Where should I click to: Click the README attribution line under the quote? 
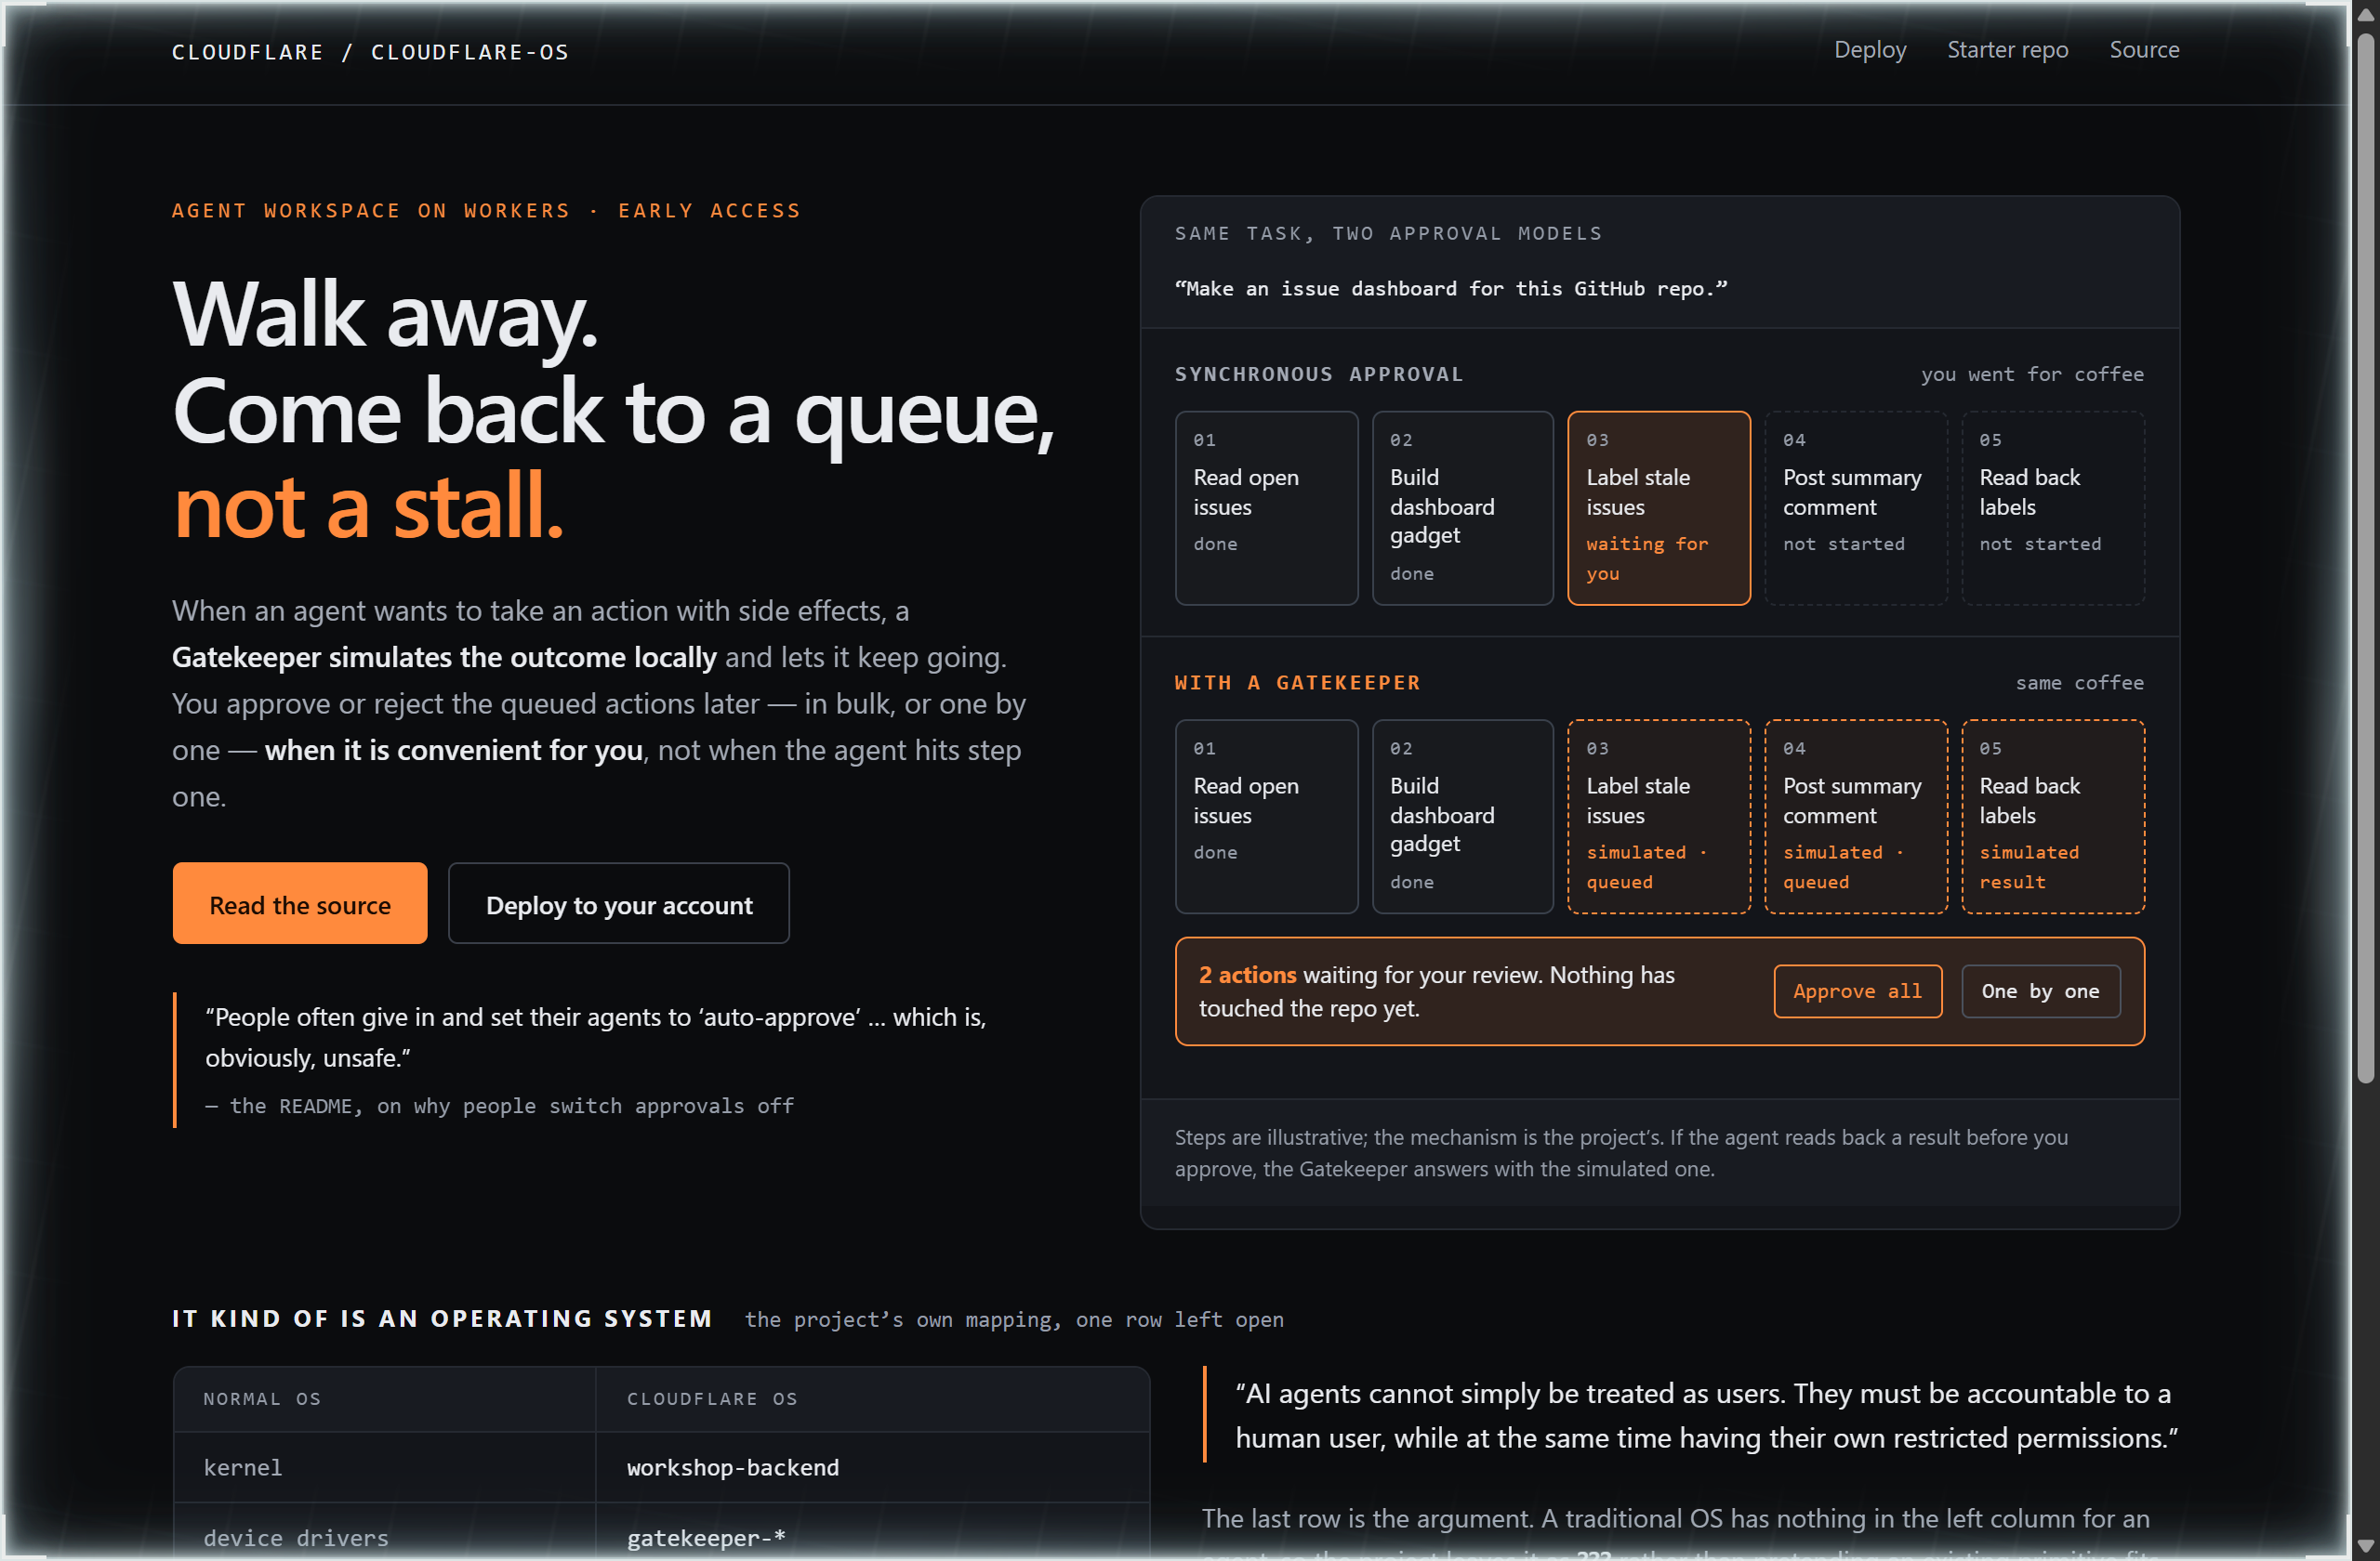(499, 1106)
